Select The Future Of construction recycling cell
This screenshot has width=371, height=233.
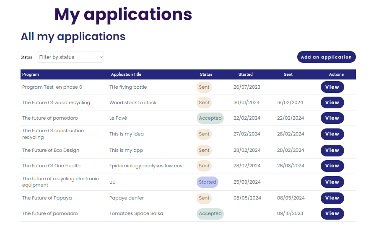point(53,134)
